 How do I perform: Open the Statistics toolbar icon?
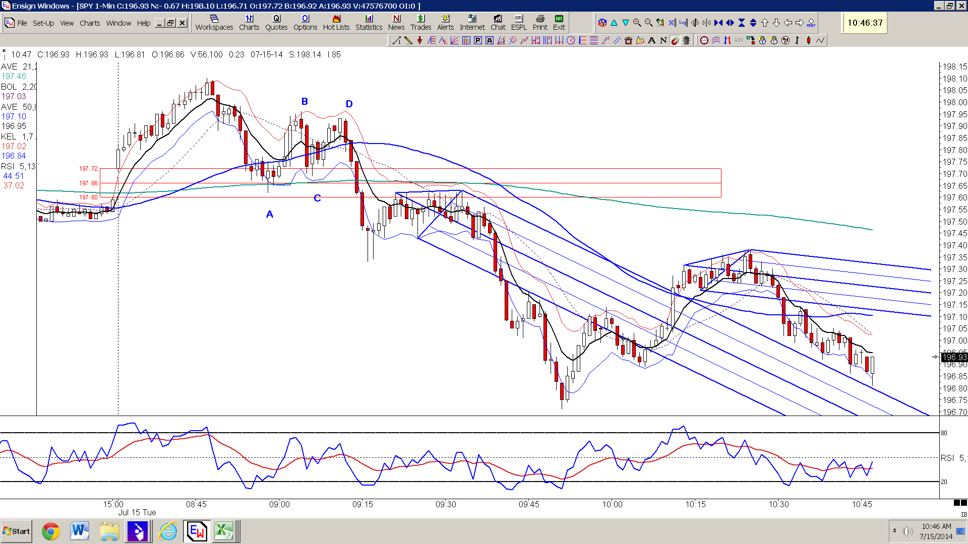point(369,23)
